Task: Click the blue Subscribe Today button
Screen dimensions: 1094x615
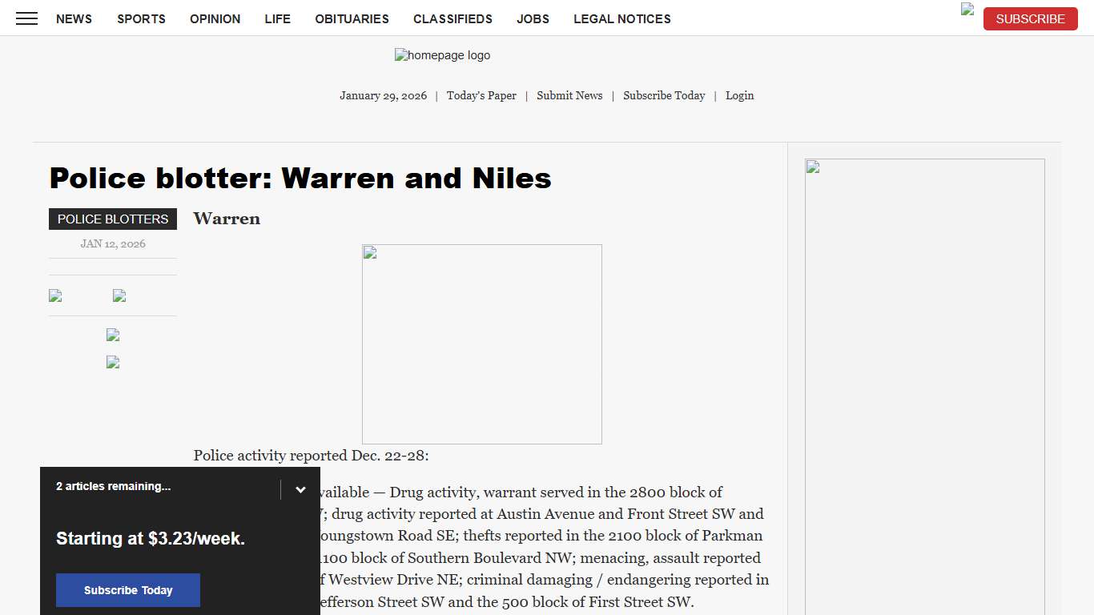Action: (128, 590)
